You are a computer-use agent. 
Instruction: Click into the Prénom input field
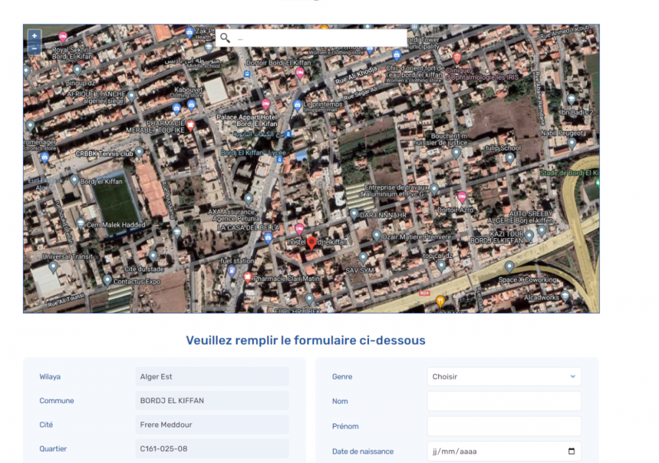tap(503, 426)
